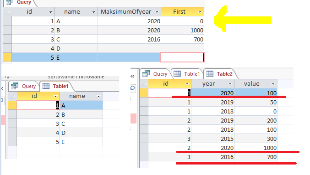310x175 pixels.
Task: Click name cell A in Query results
Action: (x=76, y=21)
